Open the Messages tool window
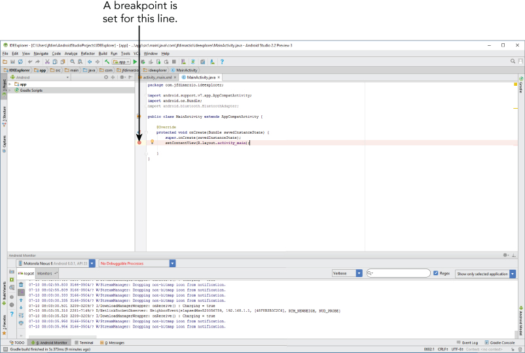 [x=112, y=343]
